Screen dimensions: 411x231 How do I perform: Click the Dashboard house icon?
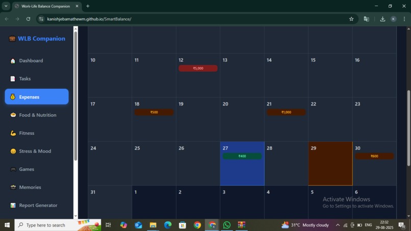click(x=13, y=61)
